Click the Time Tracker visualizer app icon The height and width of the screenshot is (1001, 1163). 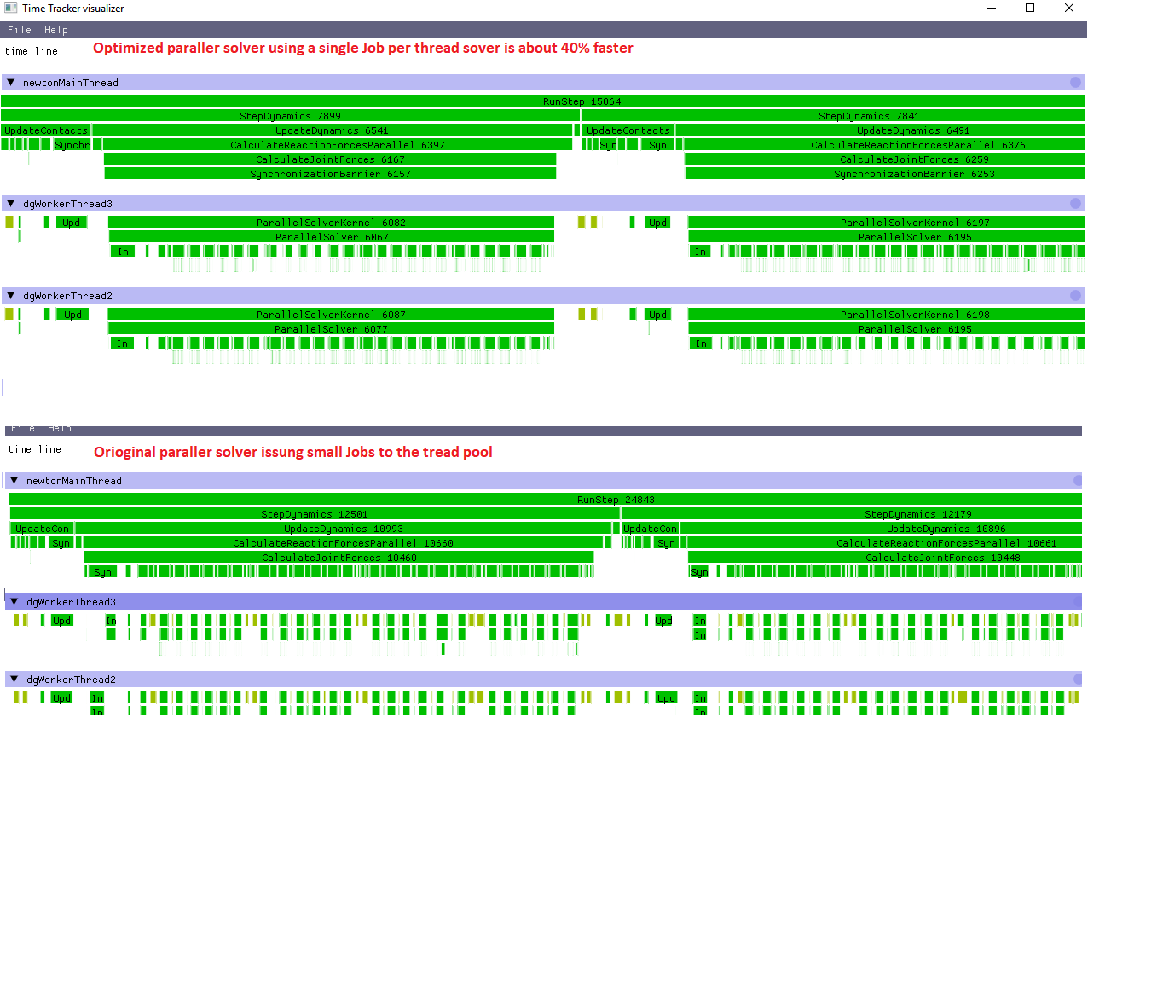(x=11, y=8)
